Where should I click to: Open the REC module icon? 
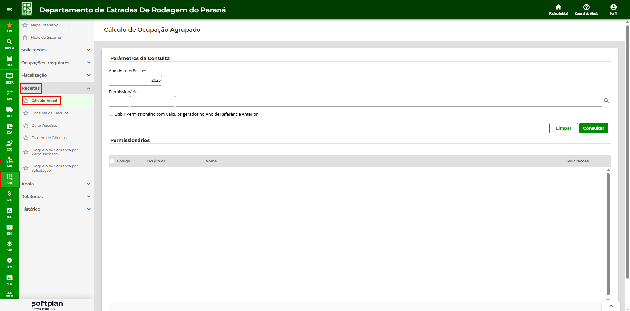point(10,229)
